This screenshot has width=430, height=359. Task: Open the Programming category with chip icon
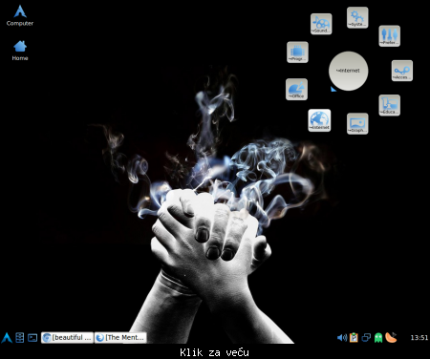click(x=297, y=52)
